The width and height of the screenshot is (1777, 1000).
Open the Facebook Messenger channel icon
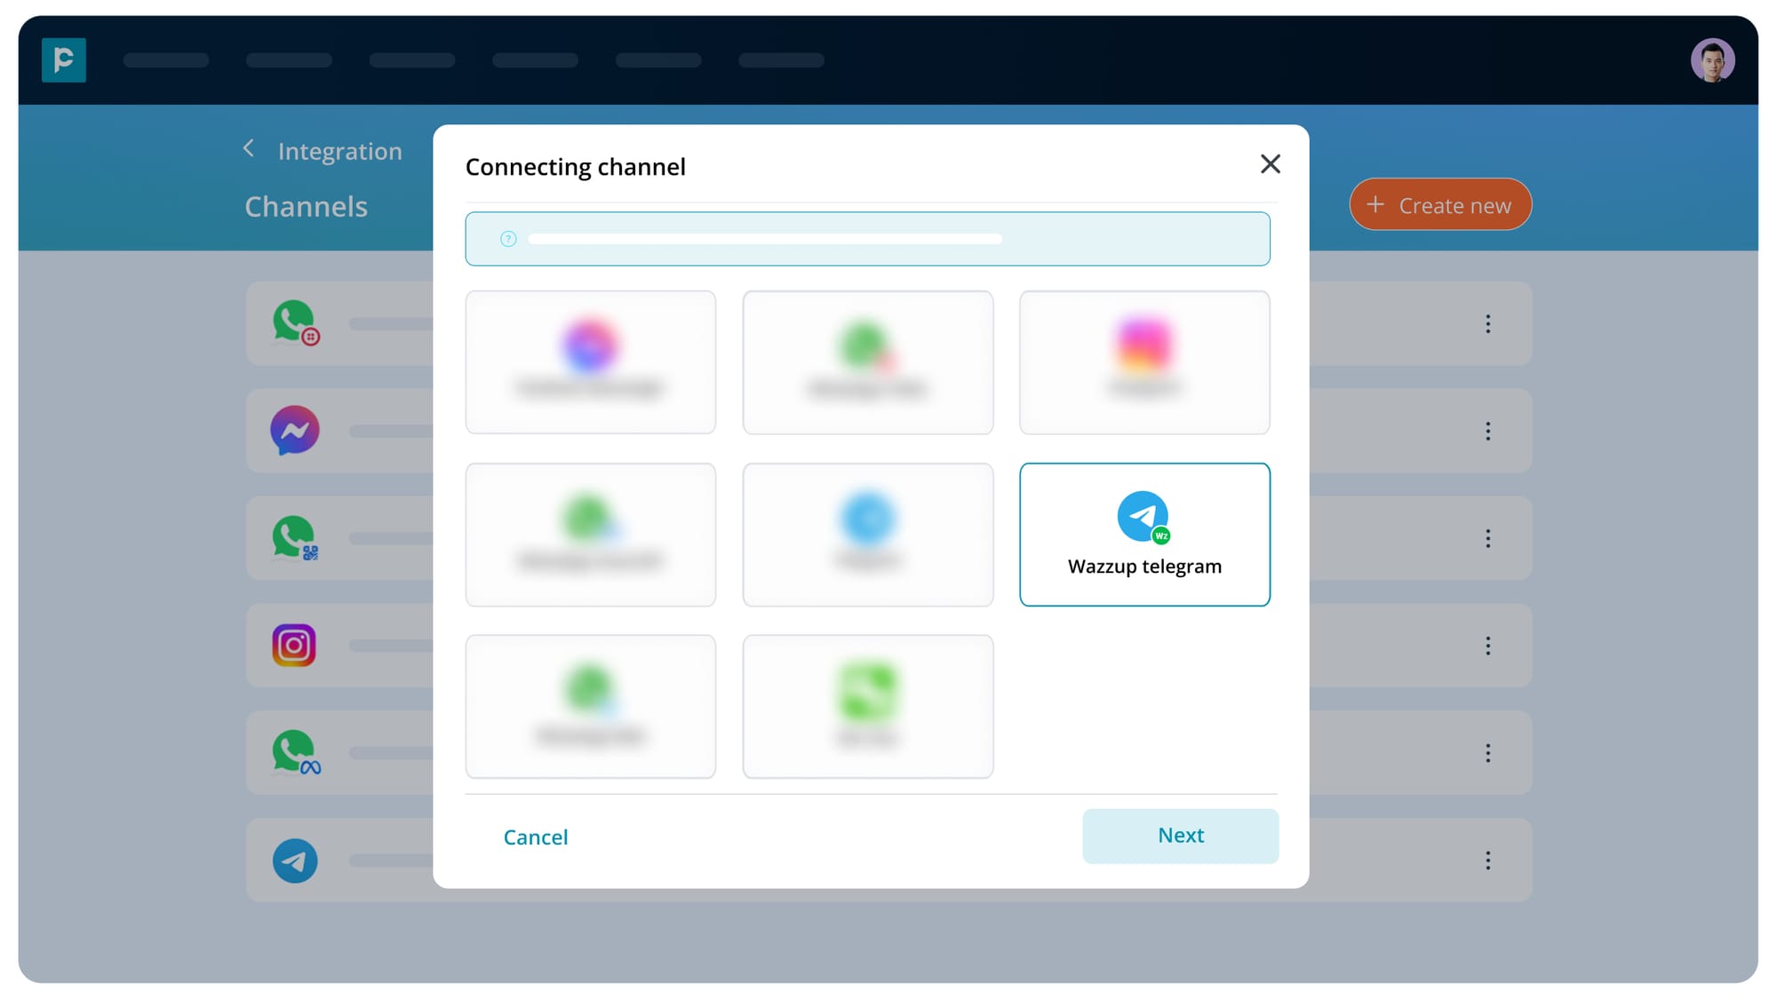294,431
